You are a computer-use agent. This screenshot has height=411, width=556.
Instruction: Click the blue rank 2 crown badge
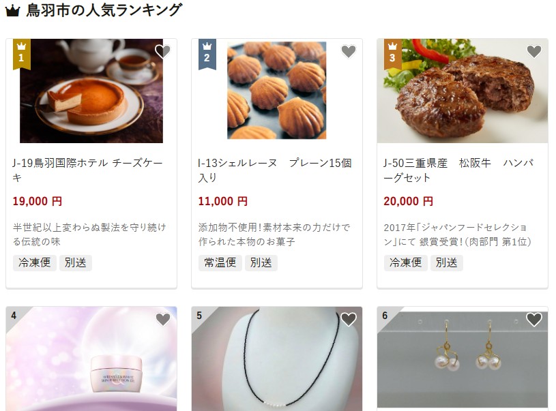(207, 53)
